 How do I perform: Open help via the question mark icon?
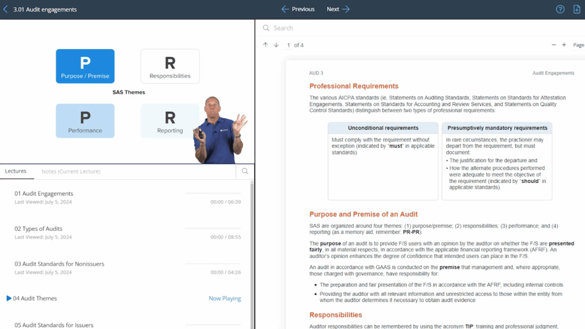coord(559,9)
